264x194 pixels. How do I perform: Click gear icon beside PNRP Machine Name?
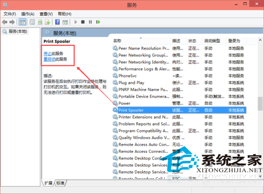click(x=115, y=90)
